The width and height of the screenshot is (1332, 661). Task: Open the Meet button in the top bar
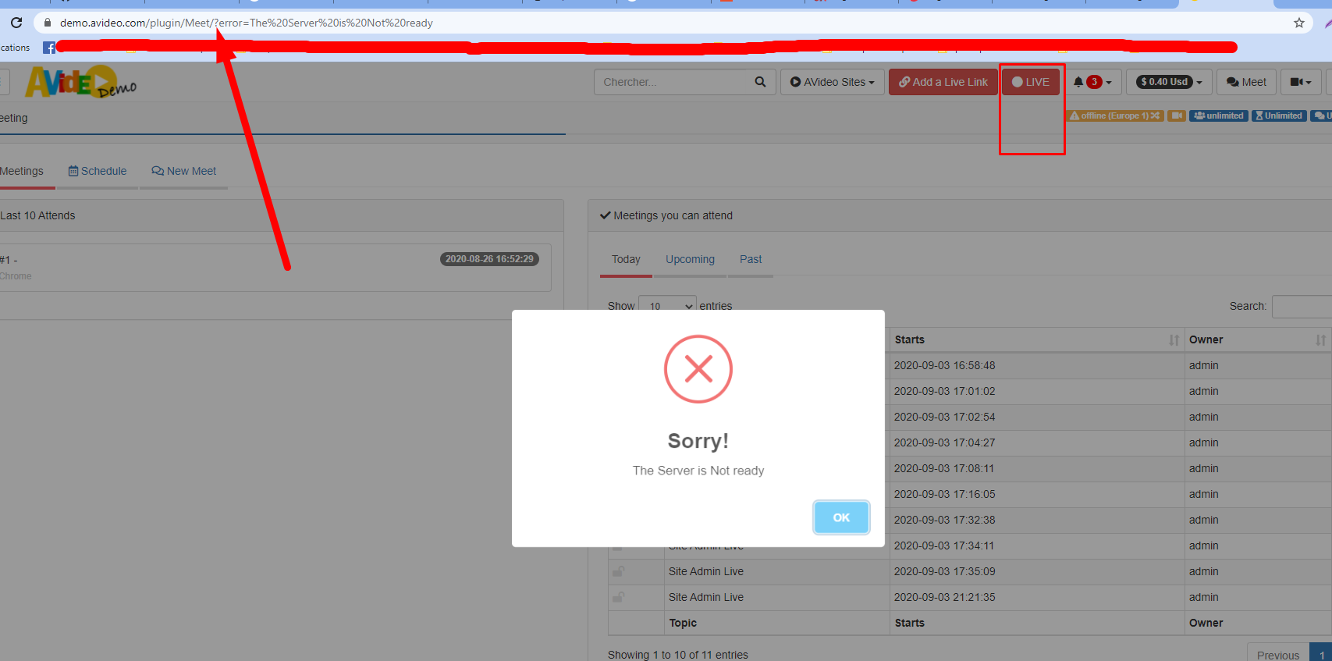pyautogui.click(x=1246, y=82)
